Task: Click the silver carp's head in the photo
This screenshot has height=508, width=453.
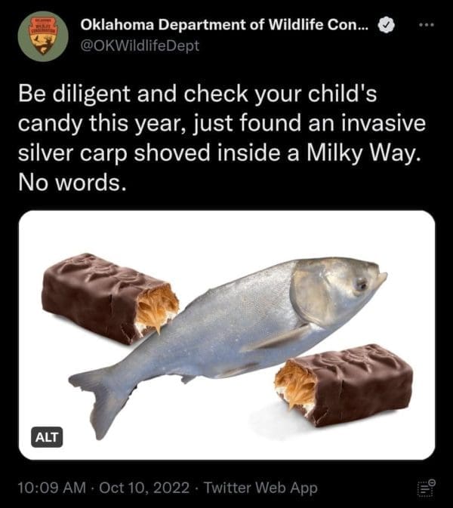Action: coord(340,287)
